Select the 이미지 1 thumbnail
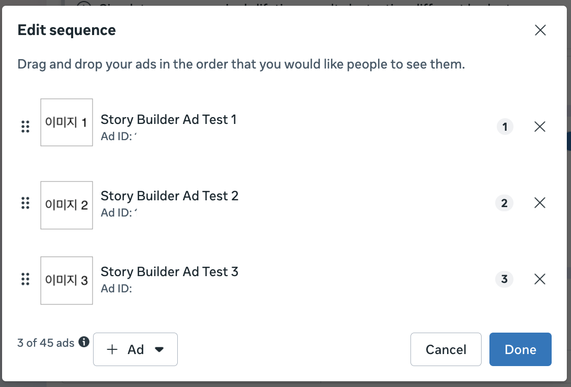The width and height of the screenshot is (571, 387). tap(66, 123)
